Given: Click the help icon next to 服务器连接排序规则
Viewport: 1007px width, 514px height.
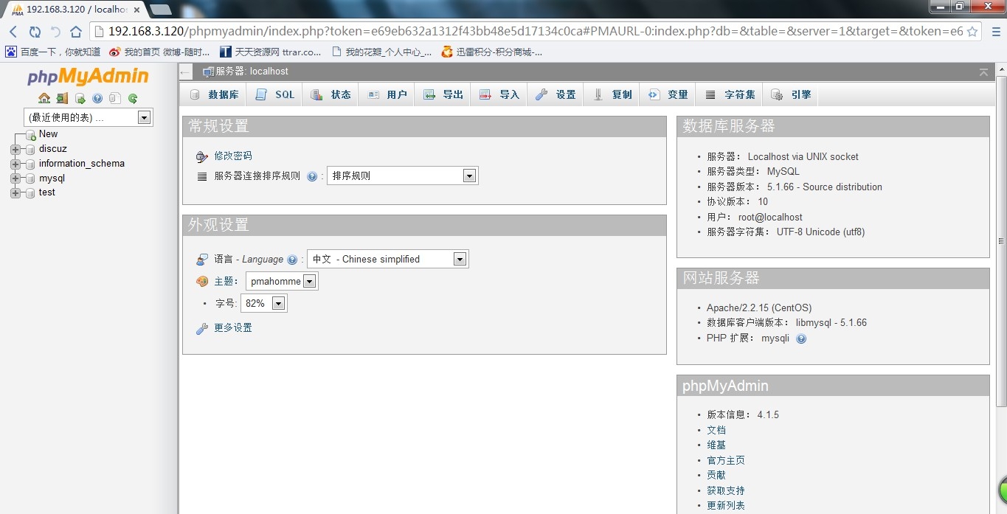Looking at the screenshot, I should pos(312,176).
